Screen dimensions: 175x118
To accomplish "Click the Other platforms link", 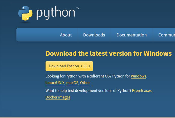I will pyautogui.click(x=85, y=83).
